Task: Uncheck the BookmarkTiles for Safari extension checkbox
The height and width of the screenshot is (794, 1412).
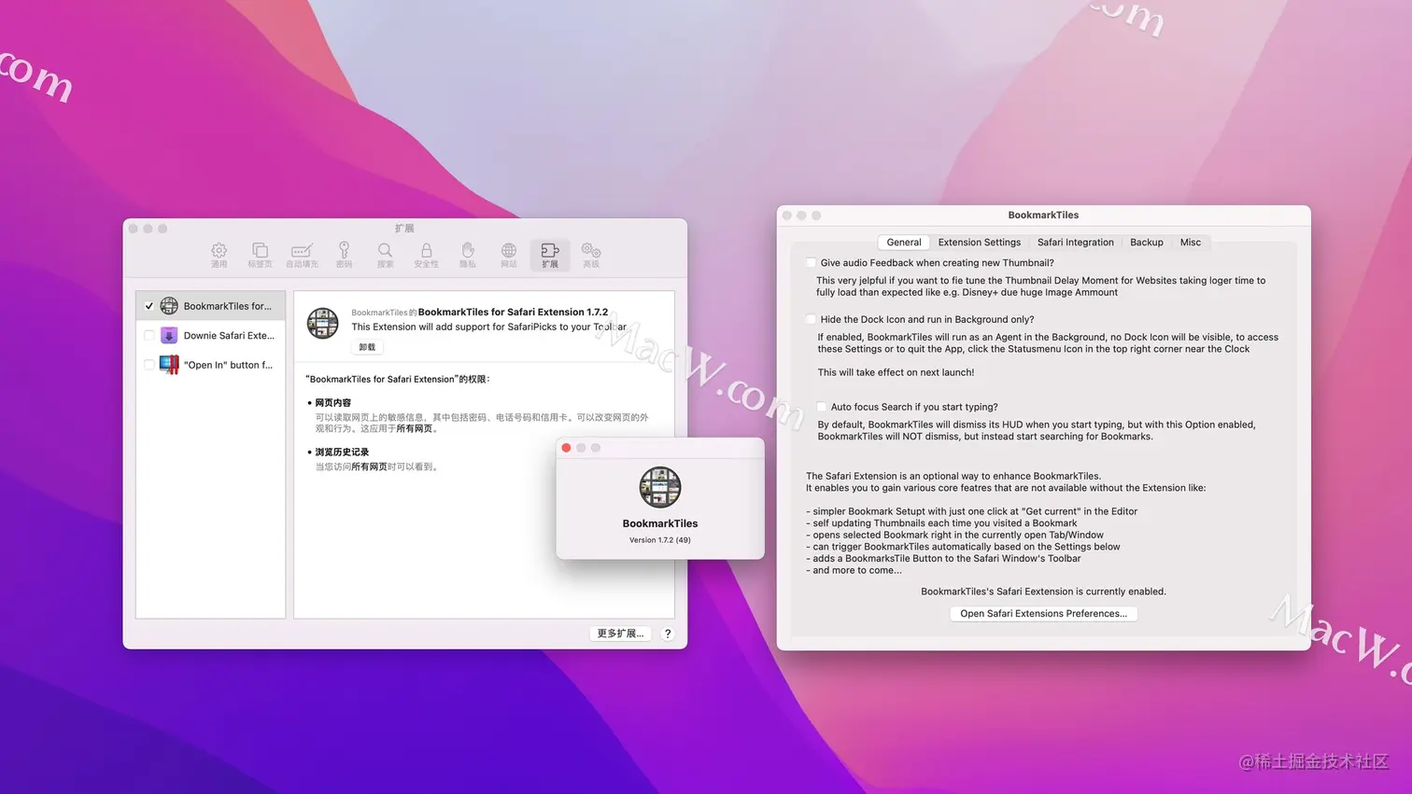Action: tap(149, 306)
